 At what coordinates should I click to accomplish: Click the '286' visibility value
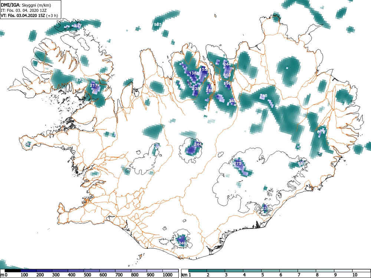210,90
